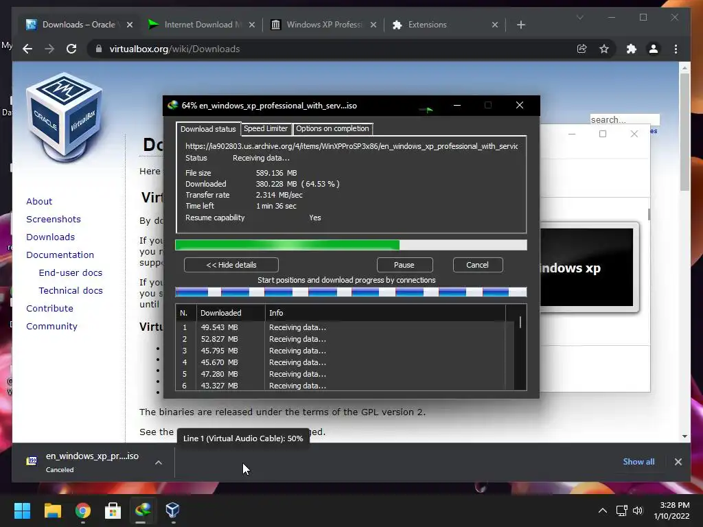Image resolution: width=703 pixels, height=527 pixels.
Task: Close the Windows XP Professional tab
Action: click(x=373, y=25)
